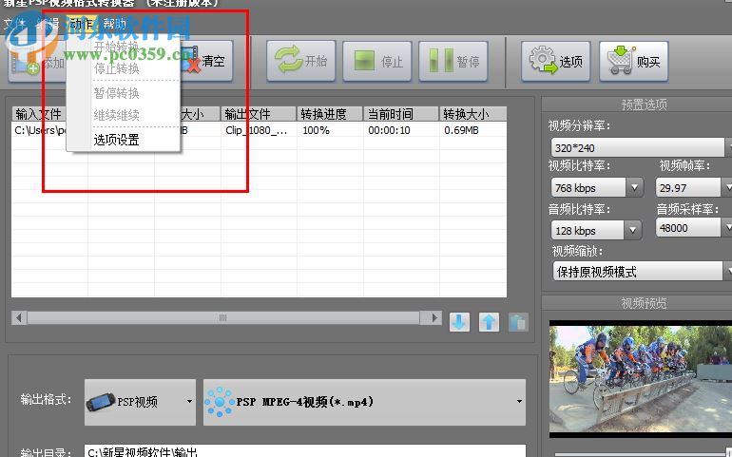Select 暂停转换 menu entry
Viewport: 732px width, 457px height.
117,93
